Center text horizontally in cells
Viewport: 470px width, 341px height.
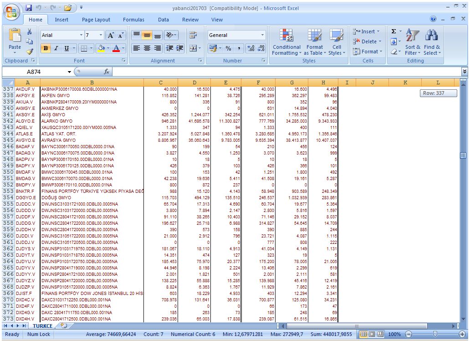[x=147, y=48]
